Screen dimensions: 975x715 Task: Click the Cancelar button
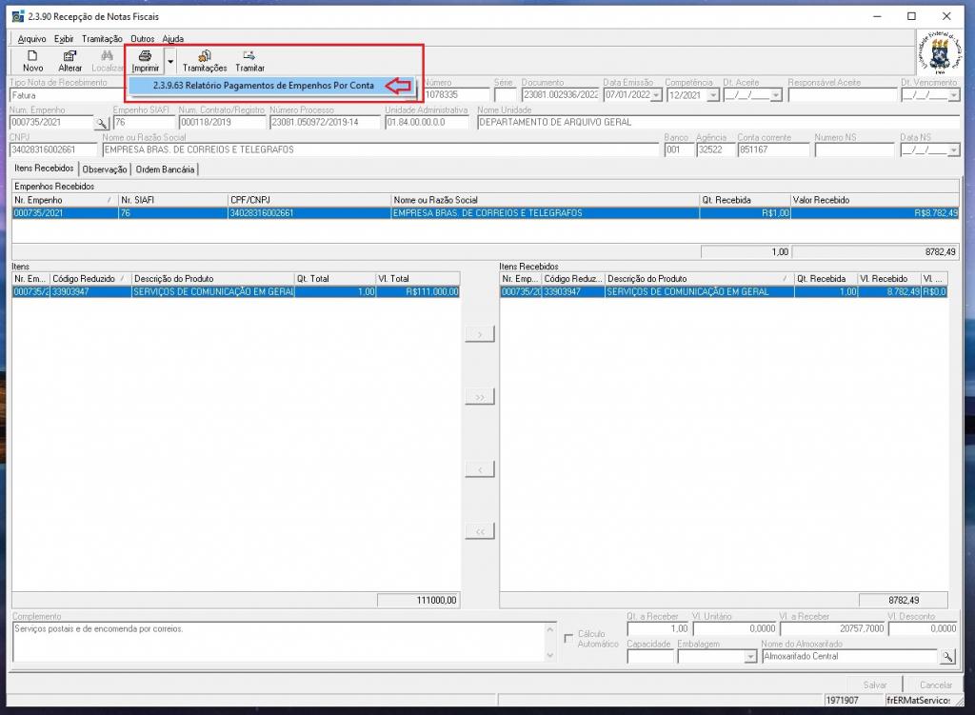(935, 685)
